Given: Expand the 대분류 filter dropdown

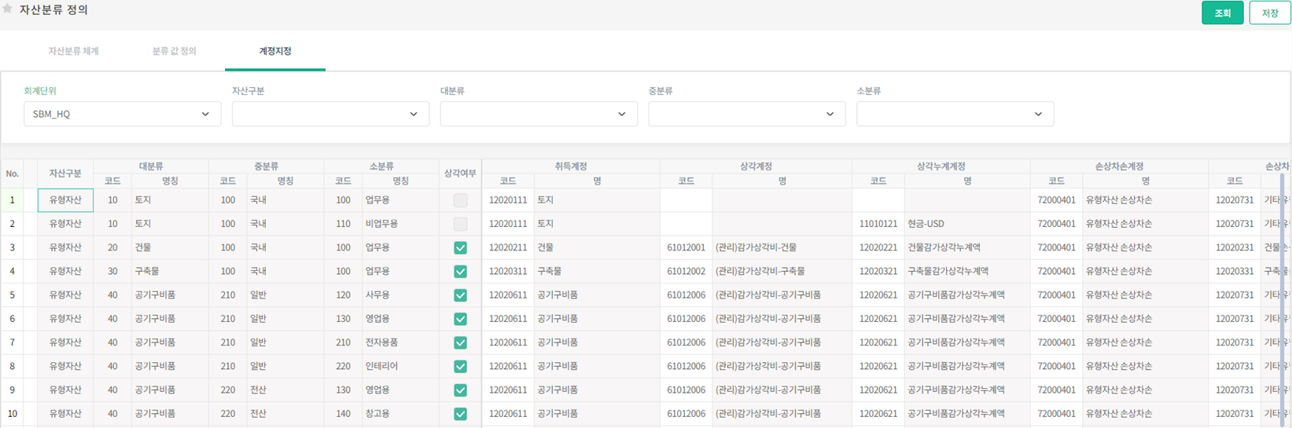Looking at the screenshot, I should (x=539, y=114).
